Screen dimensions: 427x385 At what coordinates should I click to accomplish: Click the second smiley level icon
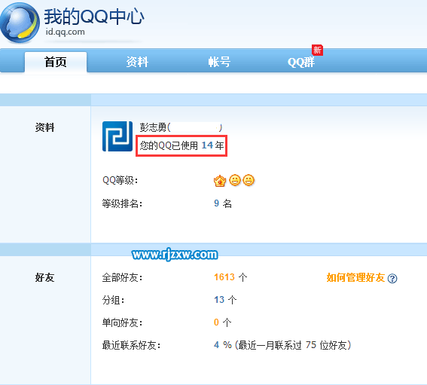click(249, 180)
